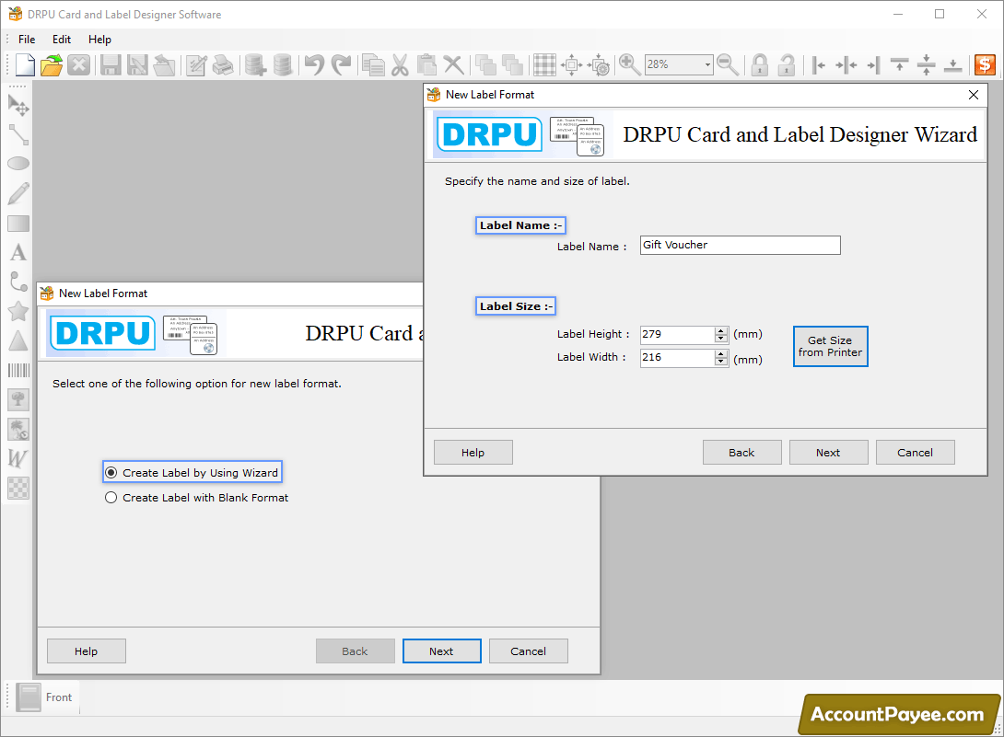The width and height of the screenshot is (1004, 737).
Task: Click the orange dollar sign icon
Action: [985, 64]
